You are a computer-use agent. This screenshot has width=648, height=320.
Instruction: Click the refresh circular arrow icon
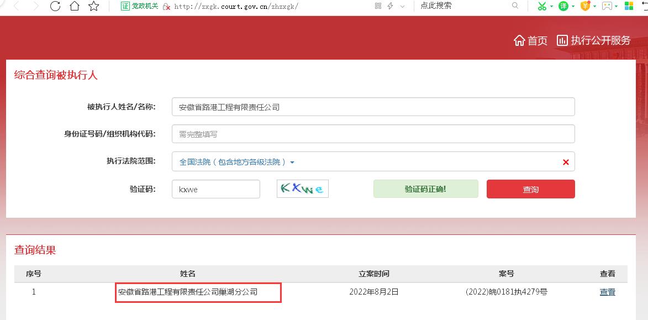pos(55,6)
